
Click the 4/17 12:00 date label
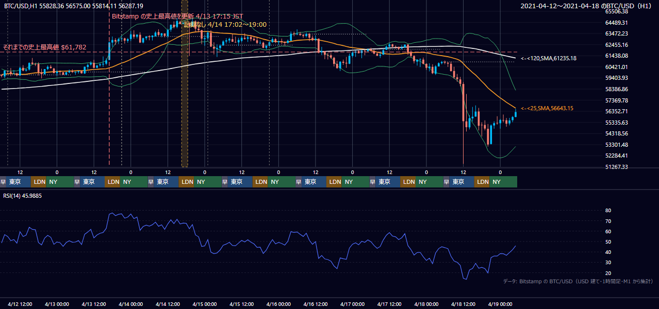[x=390, y=304]
